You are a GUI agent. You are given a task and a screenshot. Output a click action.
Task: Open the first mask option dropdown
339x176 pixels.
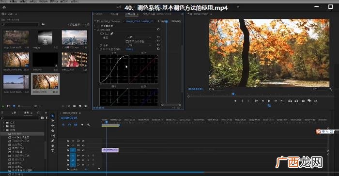click(139, 37)
